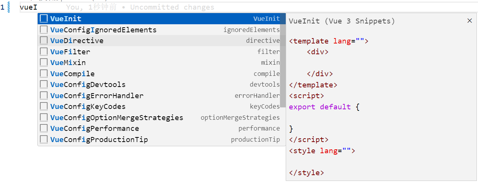Click the ignoredElements prefix label
The height and width of the screenshot is (184, 478).
coord(251,30)
